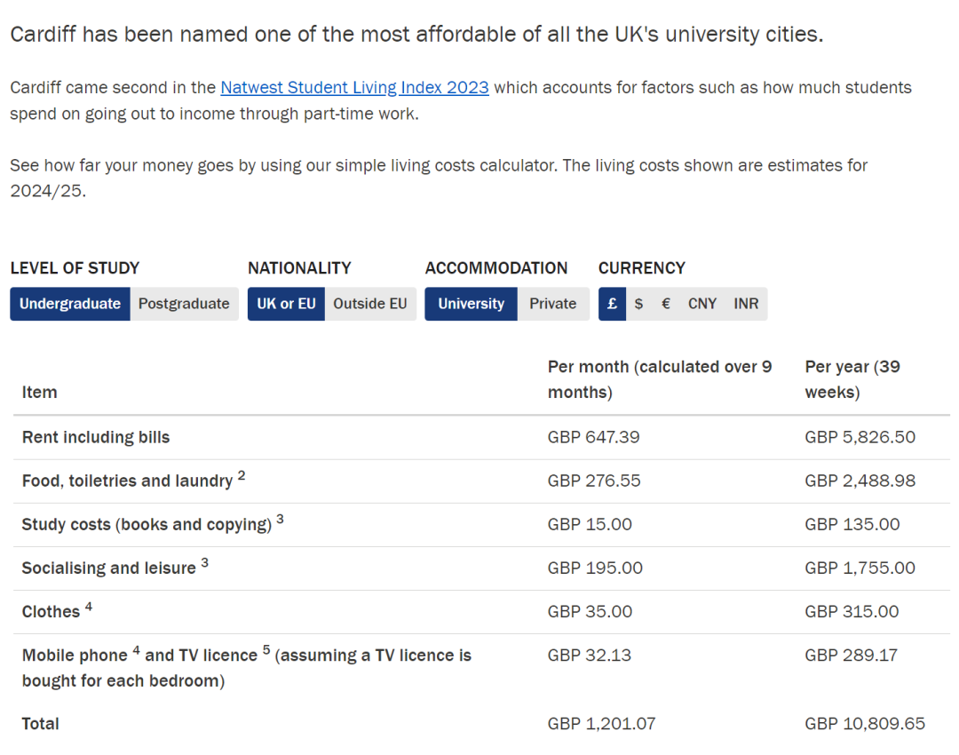Click footnote 4 next to Clothes
The height and width of the screenshot is (755, 959).
tap(89, 607)
